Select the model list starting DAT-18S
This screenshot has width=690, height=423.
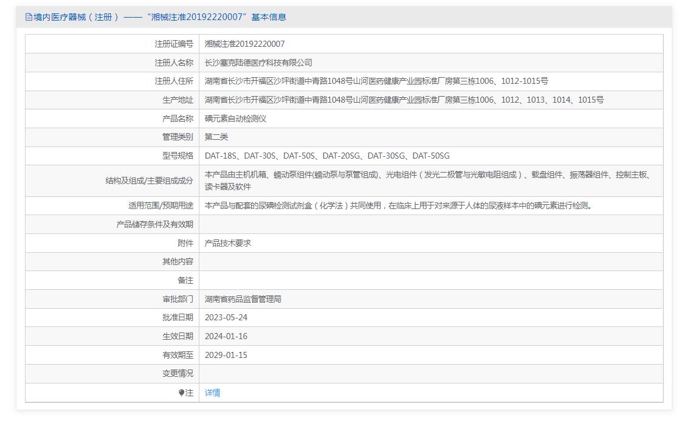click(x=328, y=156)
